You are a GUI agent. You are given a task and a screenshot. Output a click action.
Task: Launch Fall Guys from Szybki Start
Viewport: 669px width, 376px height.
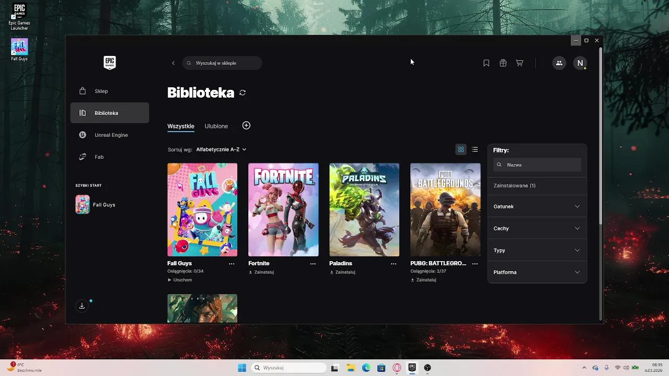(x=110, y=205)
